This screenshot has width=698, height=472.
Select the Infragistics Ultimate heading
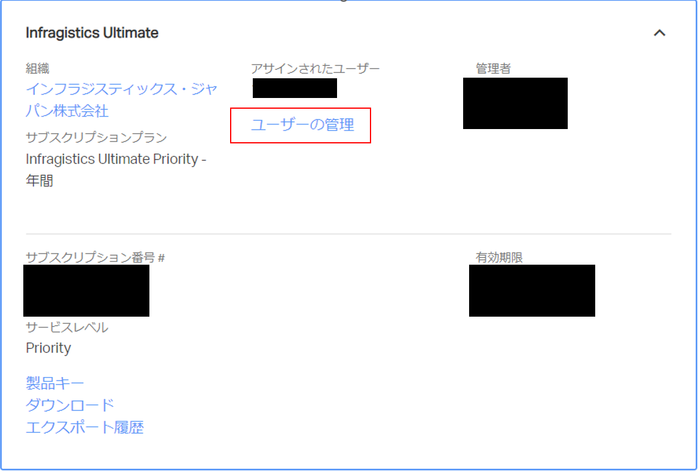click(92, 33)
